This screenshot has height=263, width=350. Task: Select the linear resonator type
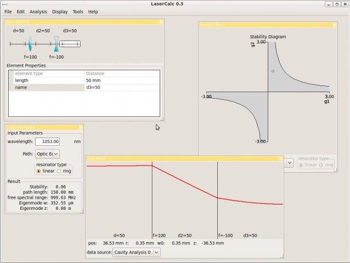[38, 171]
